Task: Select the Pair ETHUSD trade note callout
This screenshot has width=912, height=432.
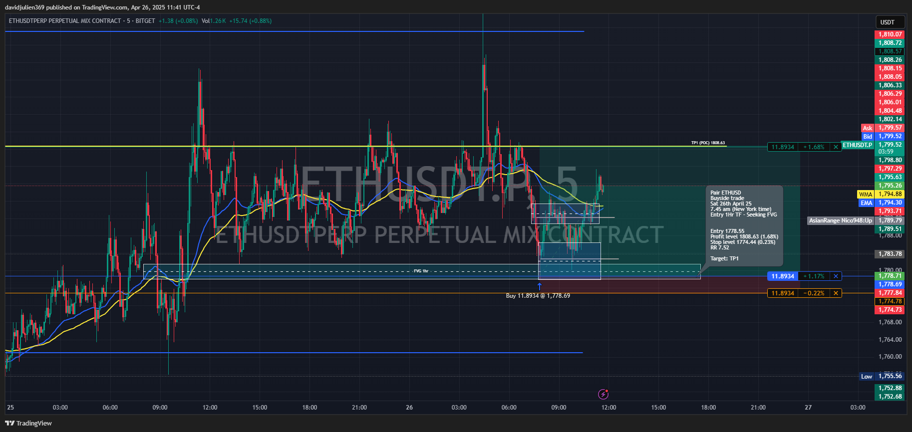Action: 744,225
